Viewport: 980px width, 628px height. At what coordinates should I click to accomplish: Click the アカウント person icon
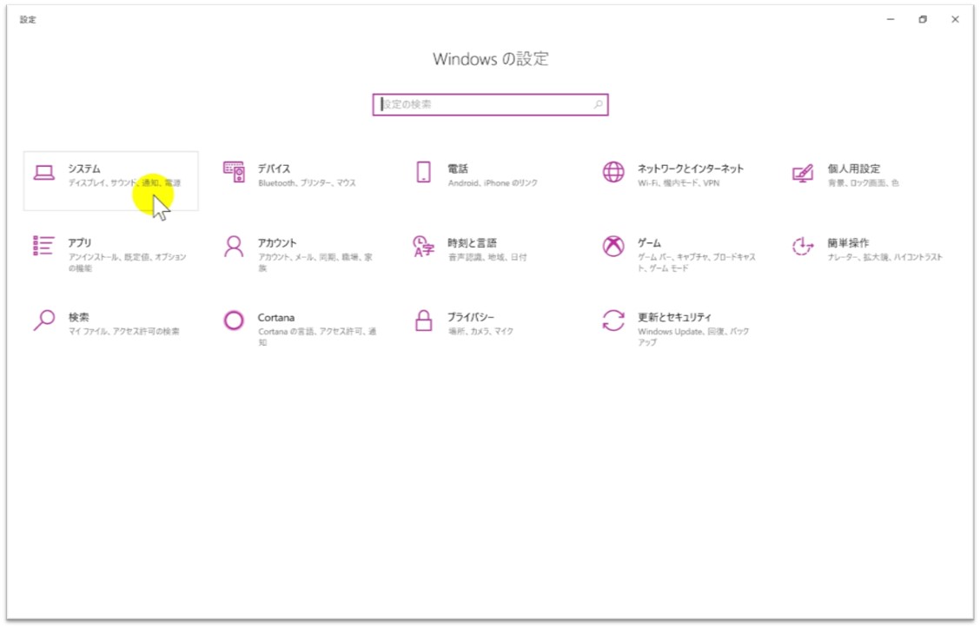tap(234, 247)
